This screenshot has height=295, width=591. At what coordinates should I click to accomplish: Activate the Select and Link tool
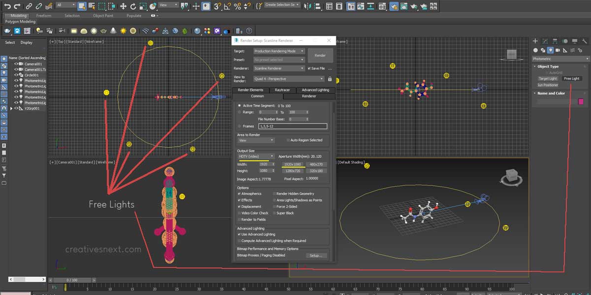[29, 6]
